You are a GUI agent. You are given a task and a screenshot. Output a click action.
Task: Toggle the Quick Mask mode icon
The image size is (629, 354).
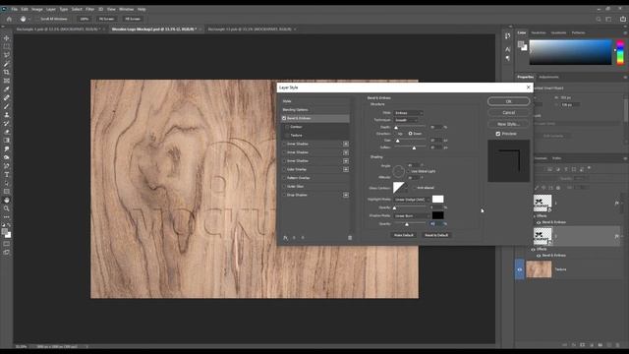7,244
